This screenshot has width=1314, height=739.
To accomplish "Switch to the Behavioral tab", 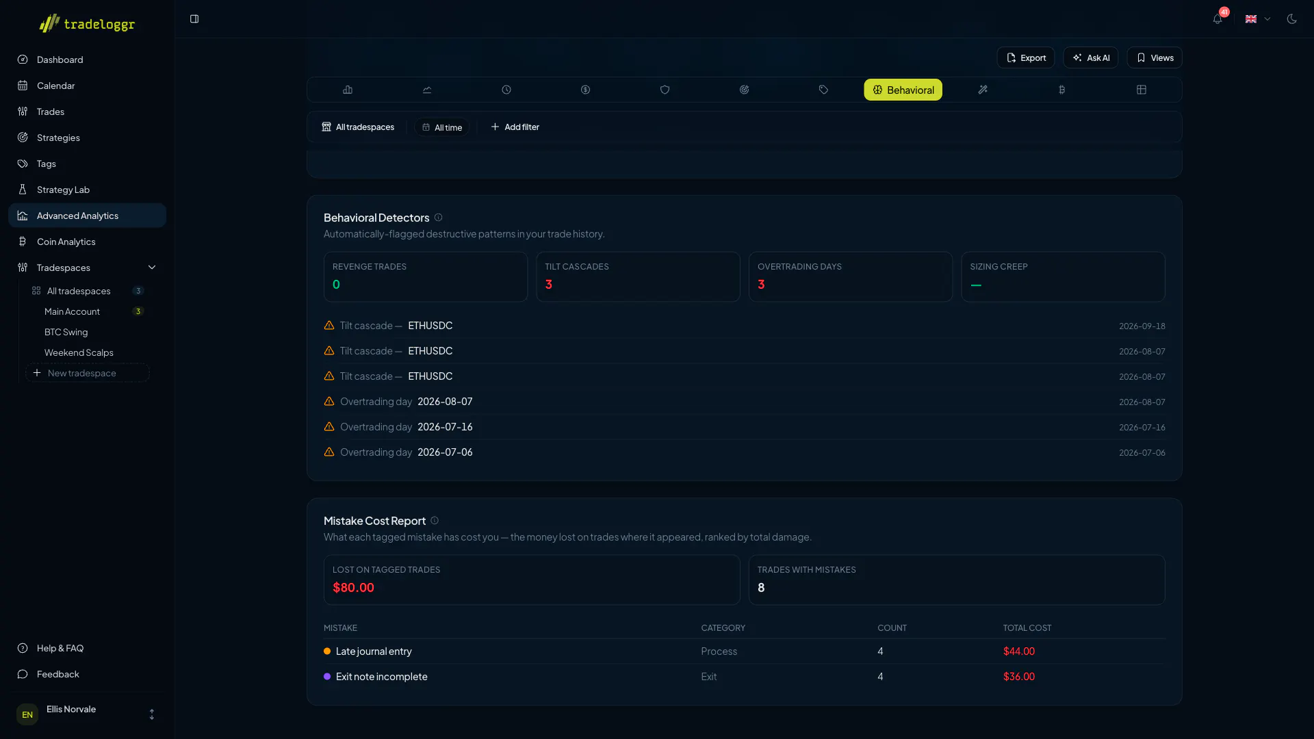I will click(x=903, y=90).
